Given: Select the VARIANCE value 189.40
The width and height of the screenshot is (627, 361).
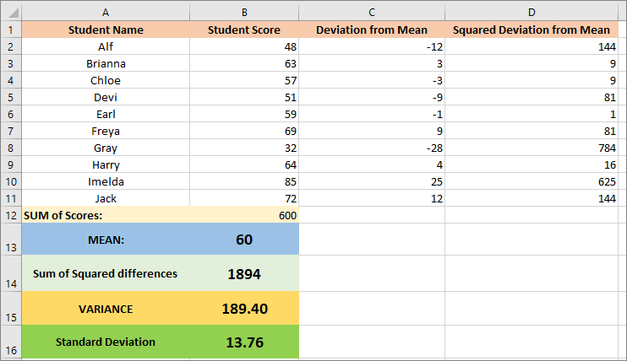Looking at the screenshot, I should click(x=244, y=309).
